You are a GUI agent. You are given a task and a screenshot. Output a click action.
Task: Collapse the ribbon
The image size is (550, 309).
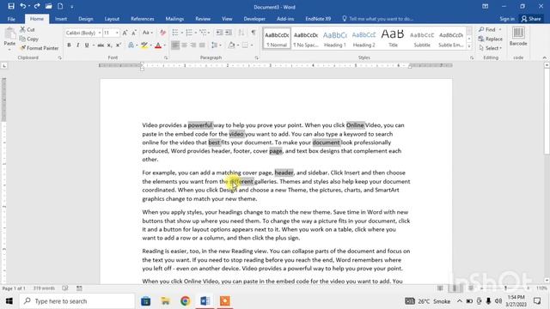(544, 58)
